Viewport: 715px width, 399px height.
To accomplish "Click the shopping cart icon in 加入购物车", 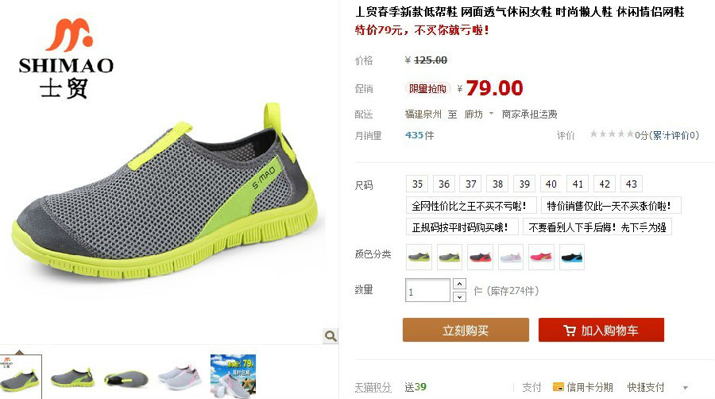I will [570, 331].
